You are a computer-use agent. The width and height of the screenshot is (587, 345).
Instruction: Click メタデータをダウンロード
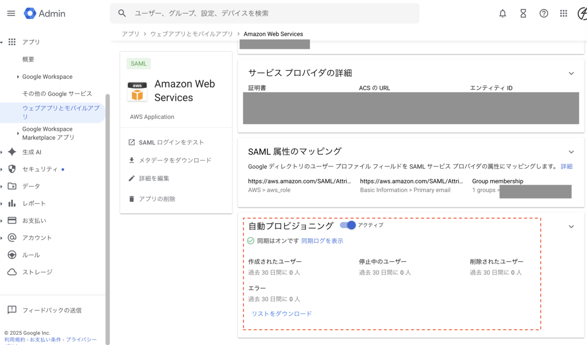click(175, 160)
